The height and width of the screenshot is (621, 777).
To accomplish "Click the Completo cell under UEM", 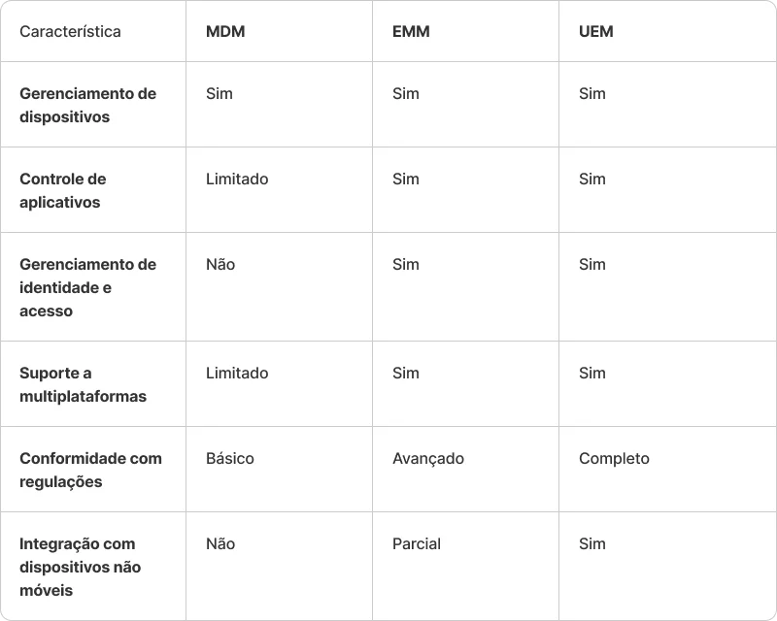I will coord(614,458).
